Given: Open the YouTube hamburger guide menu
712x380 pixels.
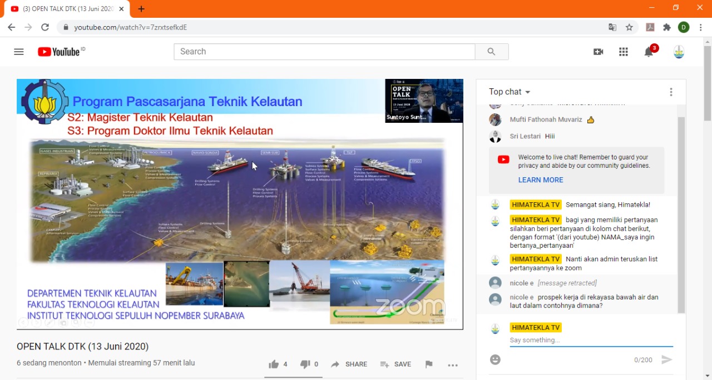Looking at the screenshot, I should pos(19,52).
